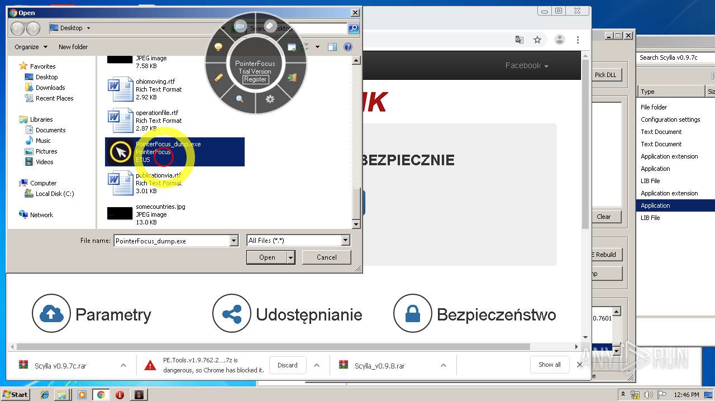
Task: Click Chrome translate page icon
Action: pos(519,40)
